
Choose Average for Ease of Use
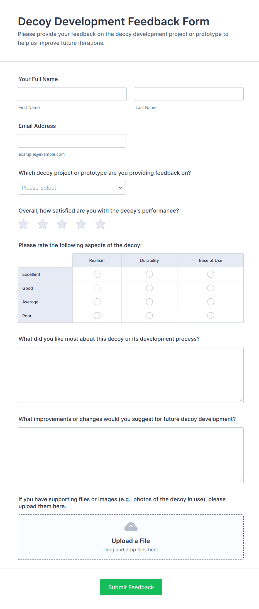211,302
